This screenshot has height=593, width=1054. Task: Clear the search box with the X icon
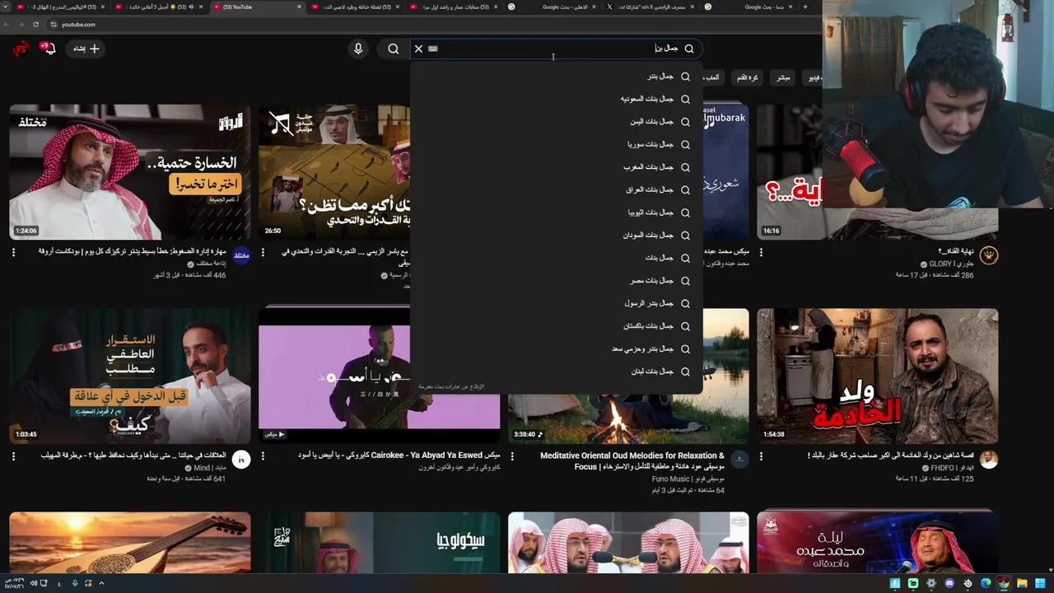click(418, 49)
